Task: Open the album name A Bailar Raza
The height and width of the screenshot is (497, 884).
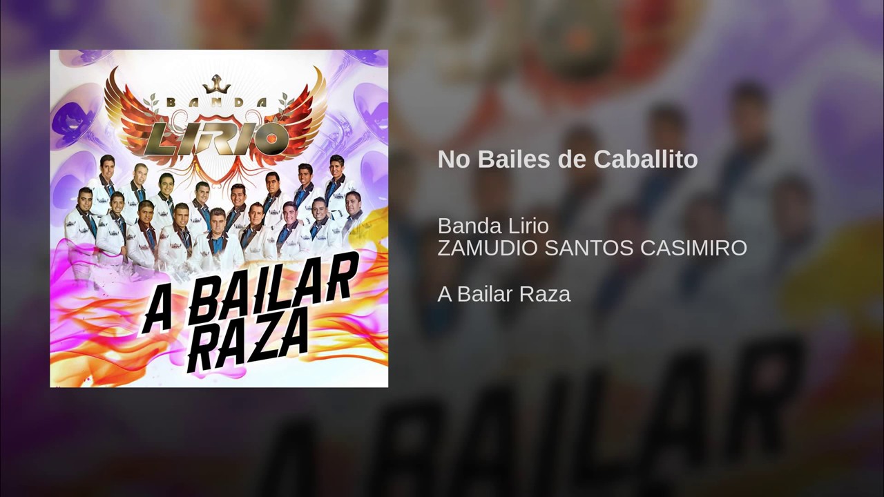Action: [x=504, y=294]
